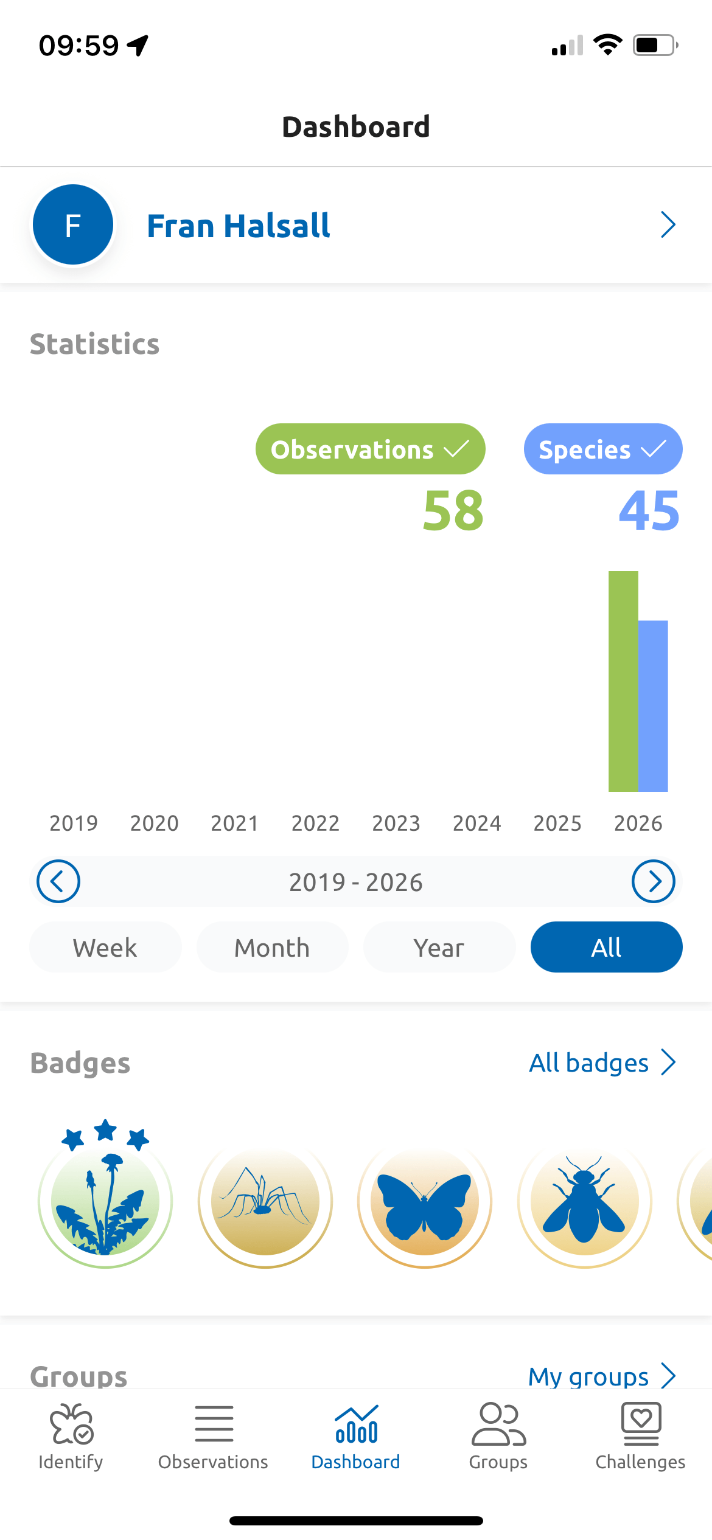
Task: Select the Week time range
Action: (x=105, y=947)
